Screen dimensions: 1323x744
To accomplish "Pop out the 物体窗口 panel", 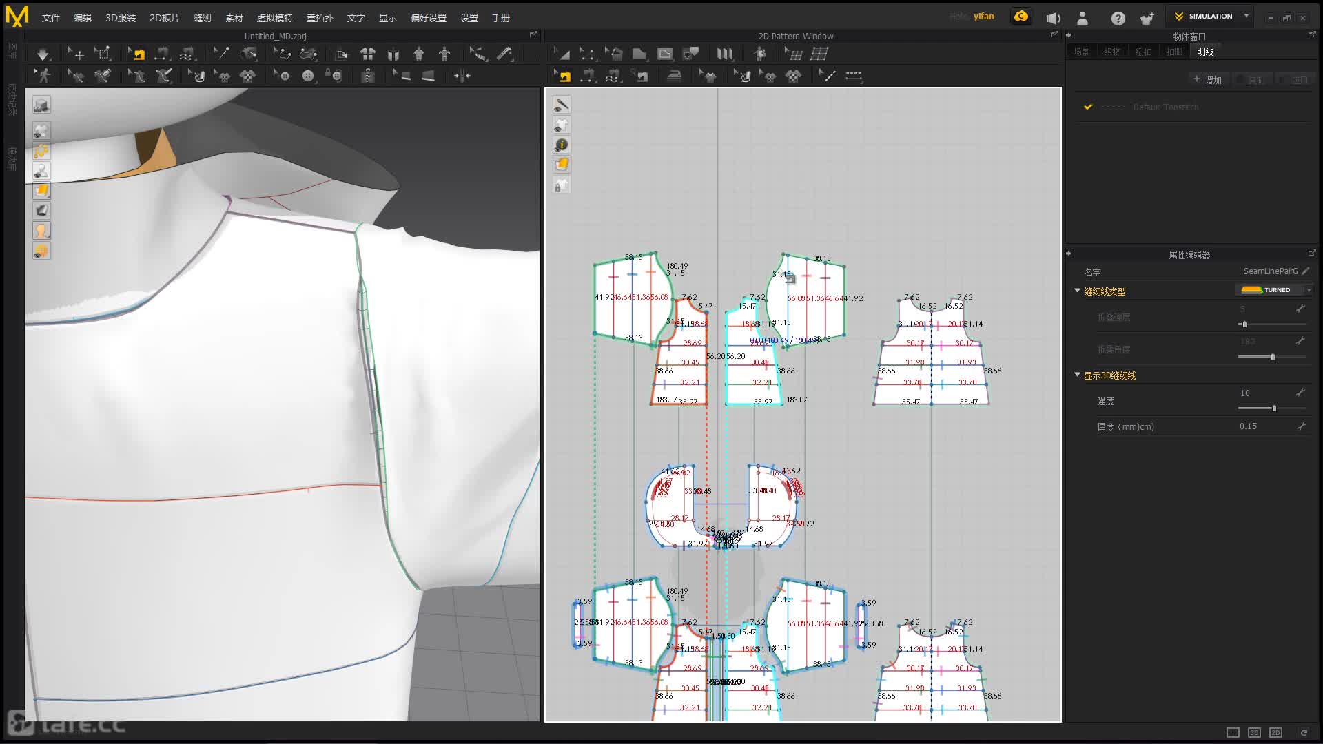I will [x=1311, y=34].
